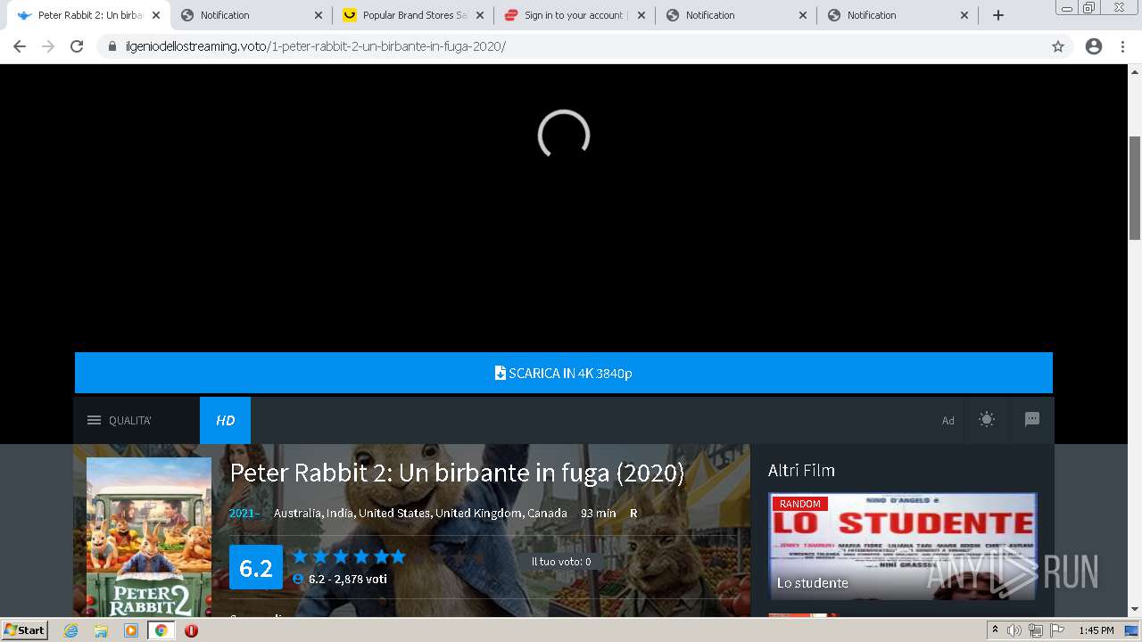Screen dimensions: 1142x642
Task: Click the 'Altri Film' heading
Action: [x=801, y=470]
